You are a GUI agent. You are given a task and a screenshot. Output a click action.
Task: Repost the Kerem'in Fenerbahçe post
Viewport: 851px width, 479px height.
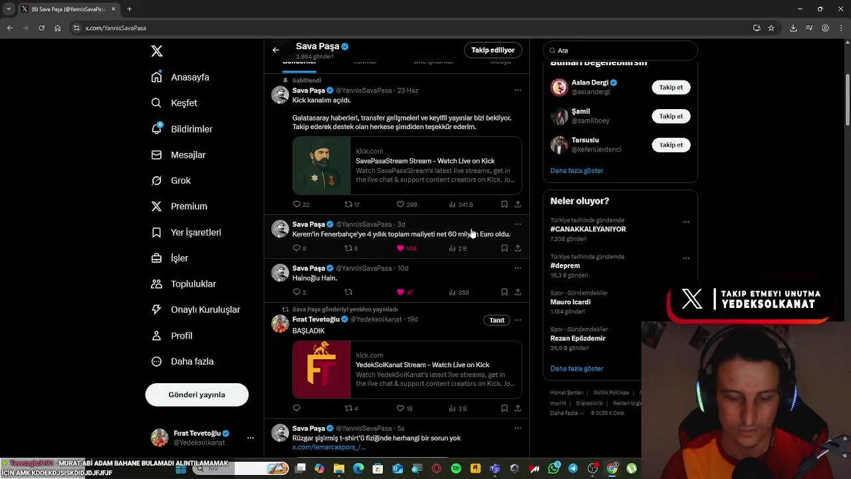tap(348, 248)
